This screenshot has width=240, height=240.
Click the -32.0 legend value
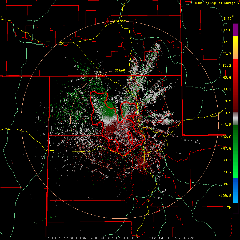[226, 137]
